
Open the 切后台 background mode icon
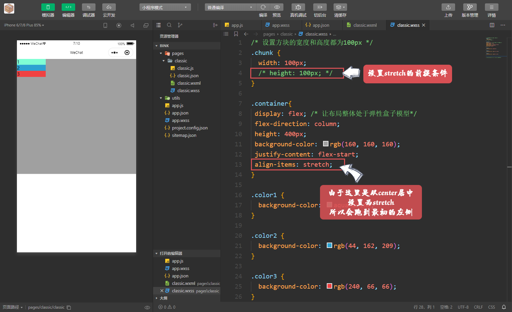click(320, 7)
